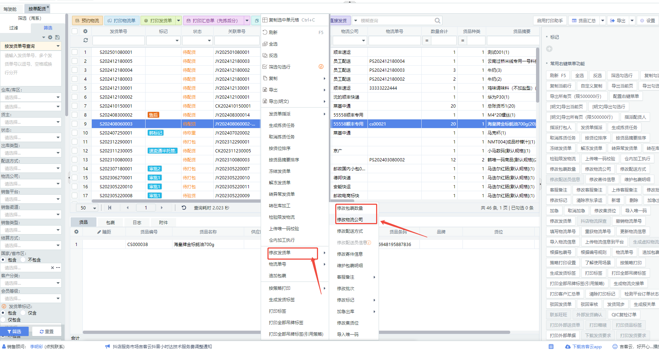The width and height of the screenshot is (659, 350).
Task: Click the save icon in filter panel
Action: click(57, 37)
